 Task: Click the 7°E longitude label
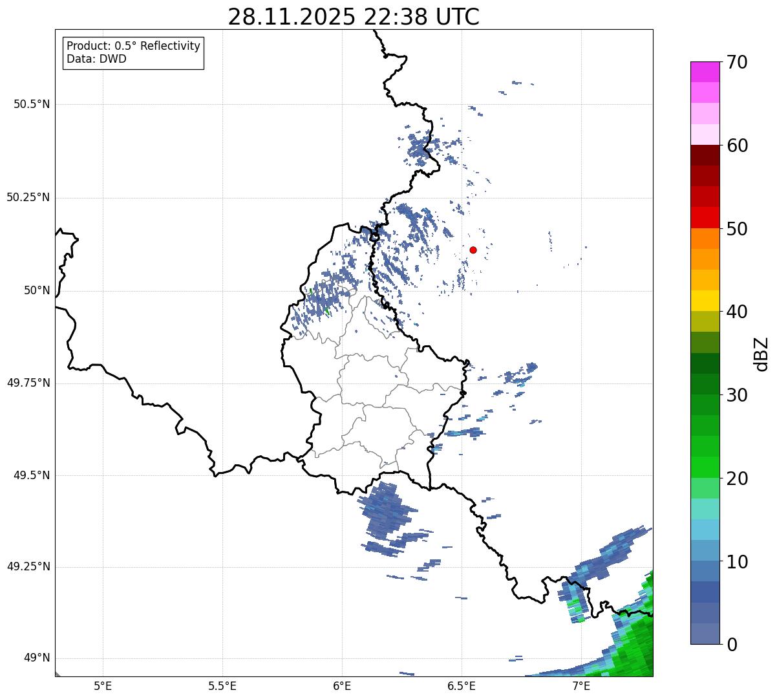click(581, 685)
